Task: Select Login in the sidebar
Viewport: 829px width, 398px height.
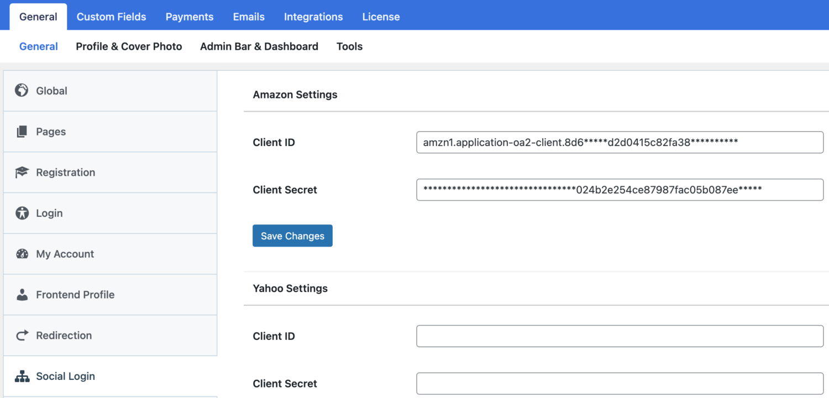Action: click(111, 213)
